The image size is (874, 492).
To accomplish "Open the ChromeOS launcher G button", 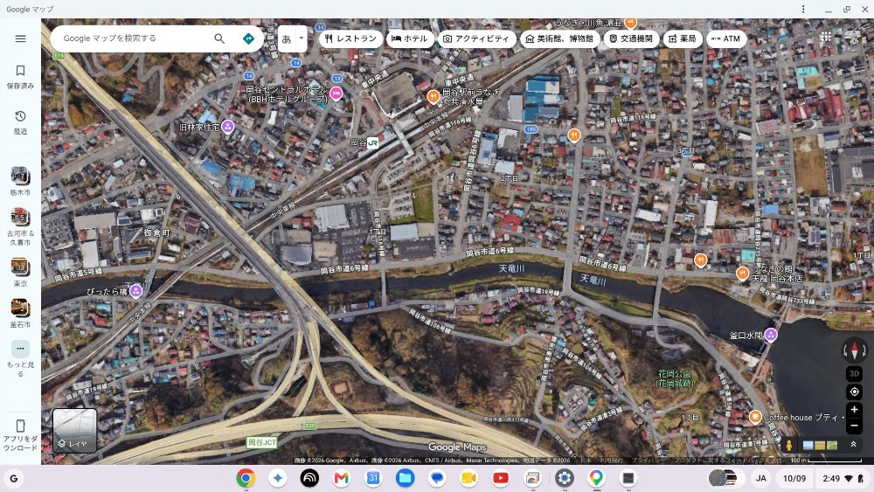I will pos(13,478).
